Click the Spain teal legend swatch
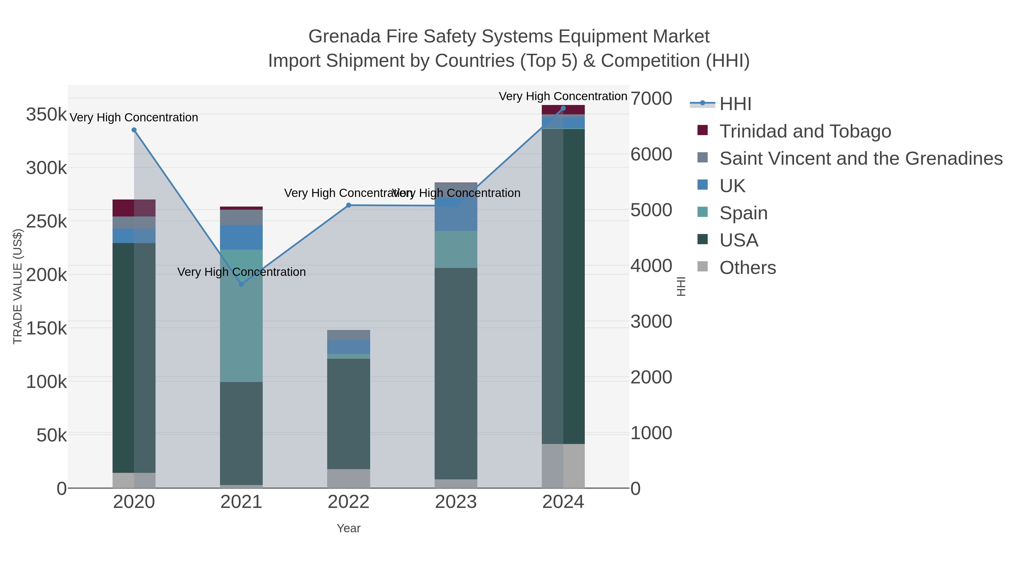Screen dimensions: 1018x573 [x=703, y=212]
